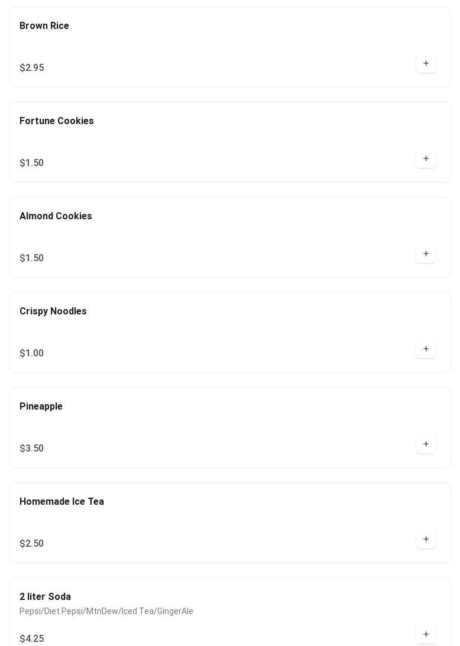Viewport: 460px width, 646px height.
Task: Add Crispy Noodles via plus icon
Action: 426,349
